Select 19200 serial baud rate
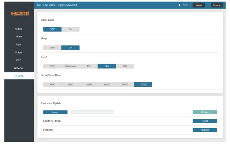230x144 pixels. click(89, 85)
